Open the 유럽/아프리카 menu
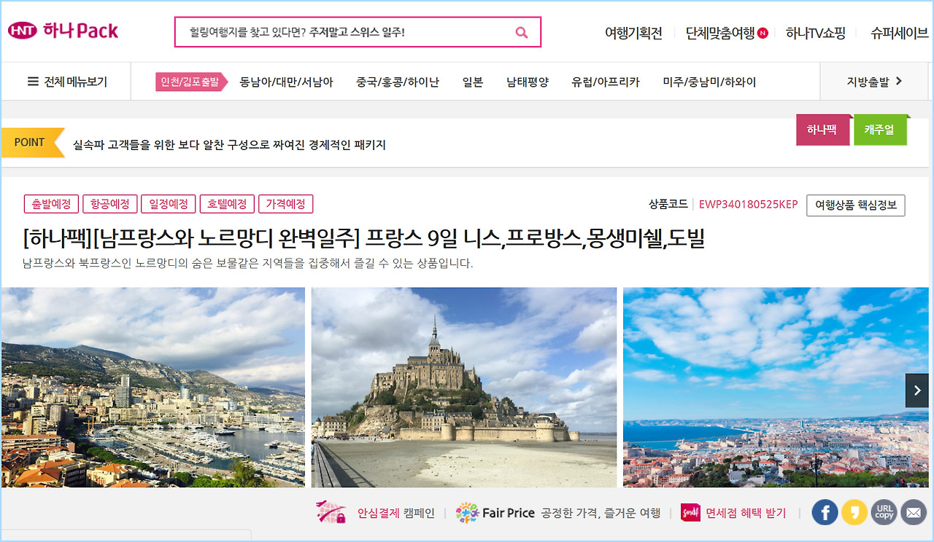 pos(606,82)
